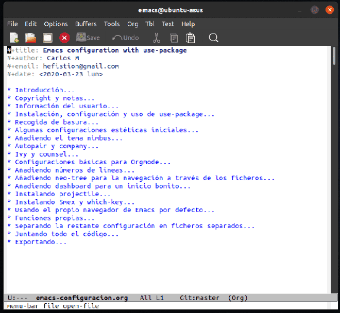Click the author name Carlos M
Screen dimensions: 340x313
63,58
